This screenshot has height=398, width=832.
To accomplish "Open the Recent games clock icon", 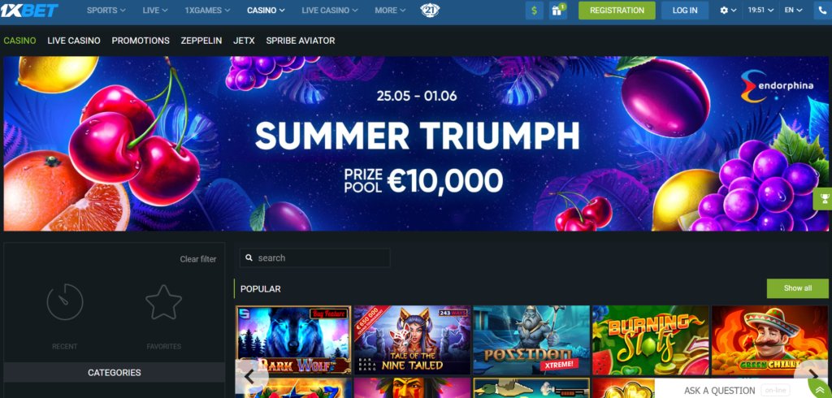I will click(65, 302).
